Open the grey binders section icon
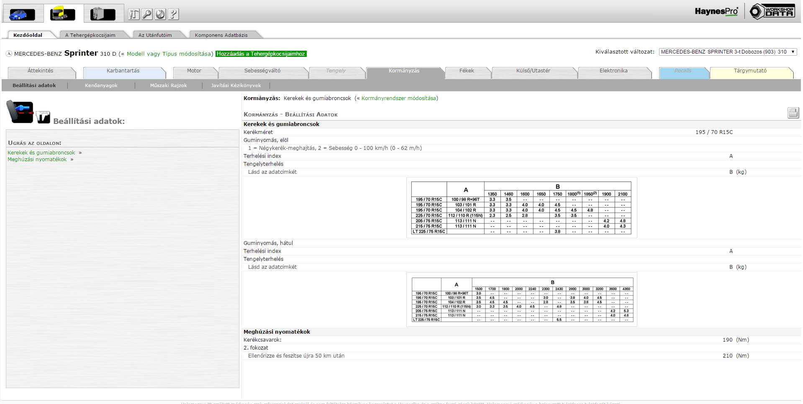The width and height of the screenshot is (803, 404). tap(103, 14)
